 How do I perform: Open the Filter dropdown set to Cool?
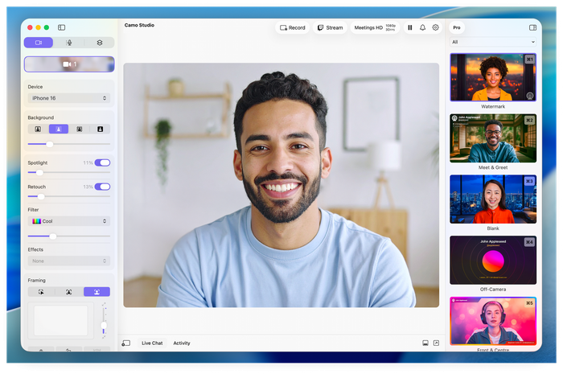point(69,221)
